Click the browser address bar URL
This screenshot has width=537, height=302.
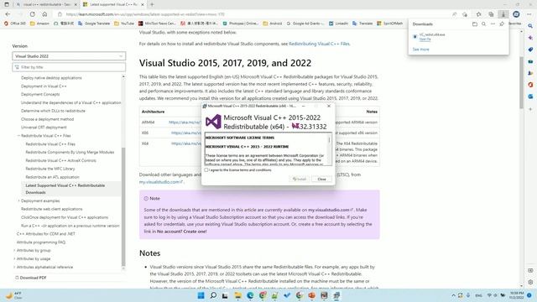click(x=145, y=14)
